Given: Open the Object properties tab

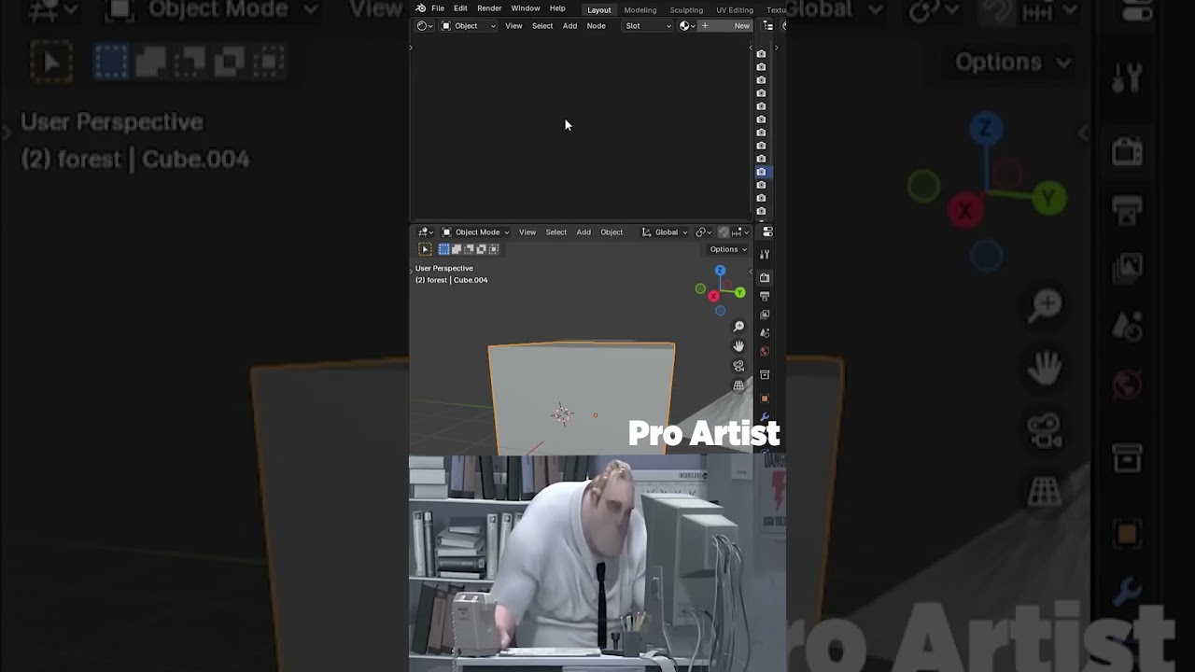Looking at the screenshot, I should click(765, 399).
